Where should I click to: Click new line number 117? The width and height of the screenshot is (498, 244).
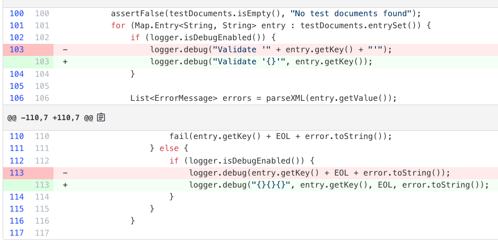point(42,233)
